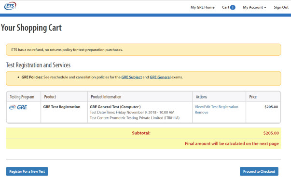The width and height of the screenshot is (291, 179).
Task: Open the My Account menu
Action: pos(254,7)
